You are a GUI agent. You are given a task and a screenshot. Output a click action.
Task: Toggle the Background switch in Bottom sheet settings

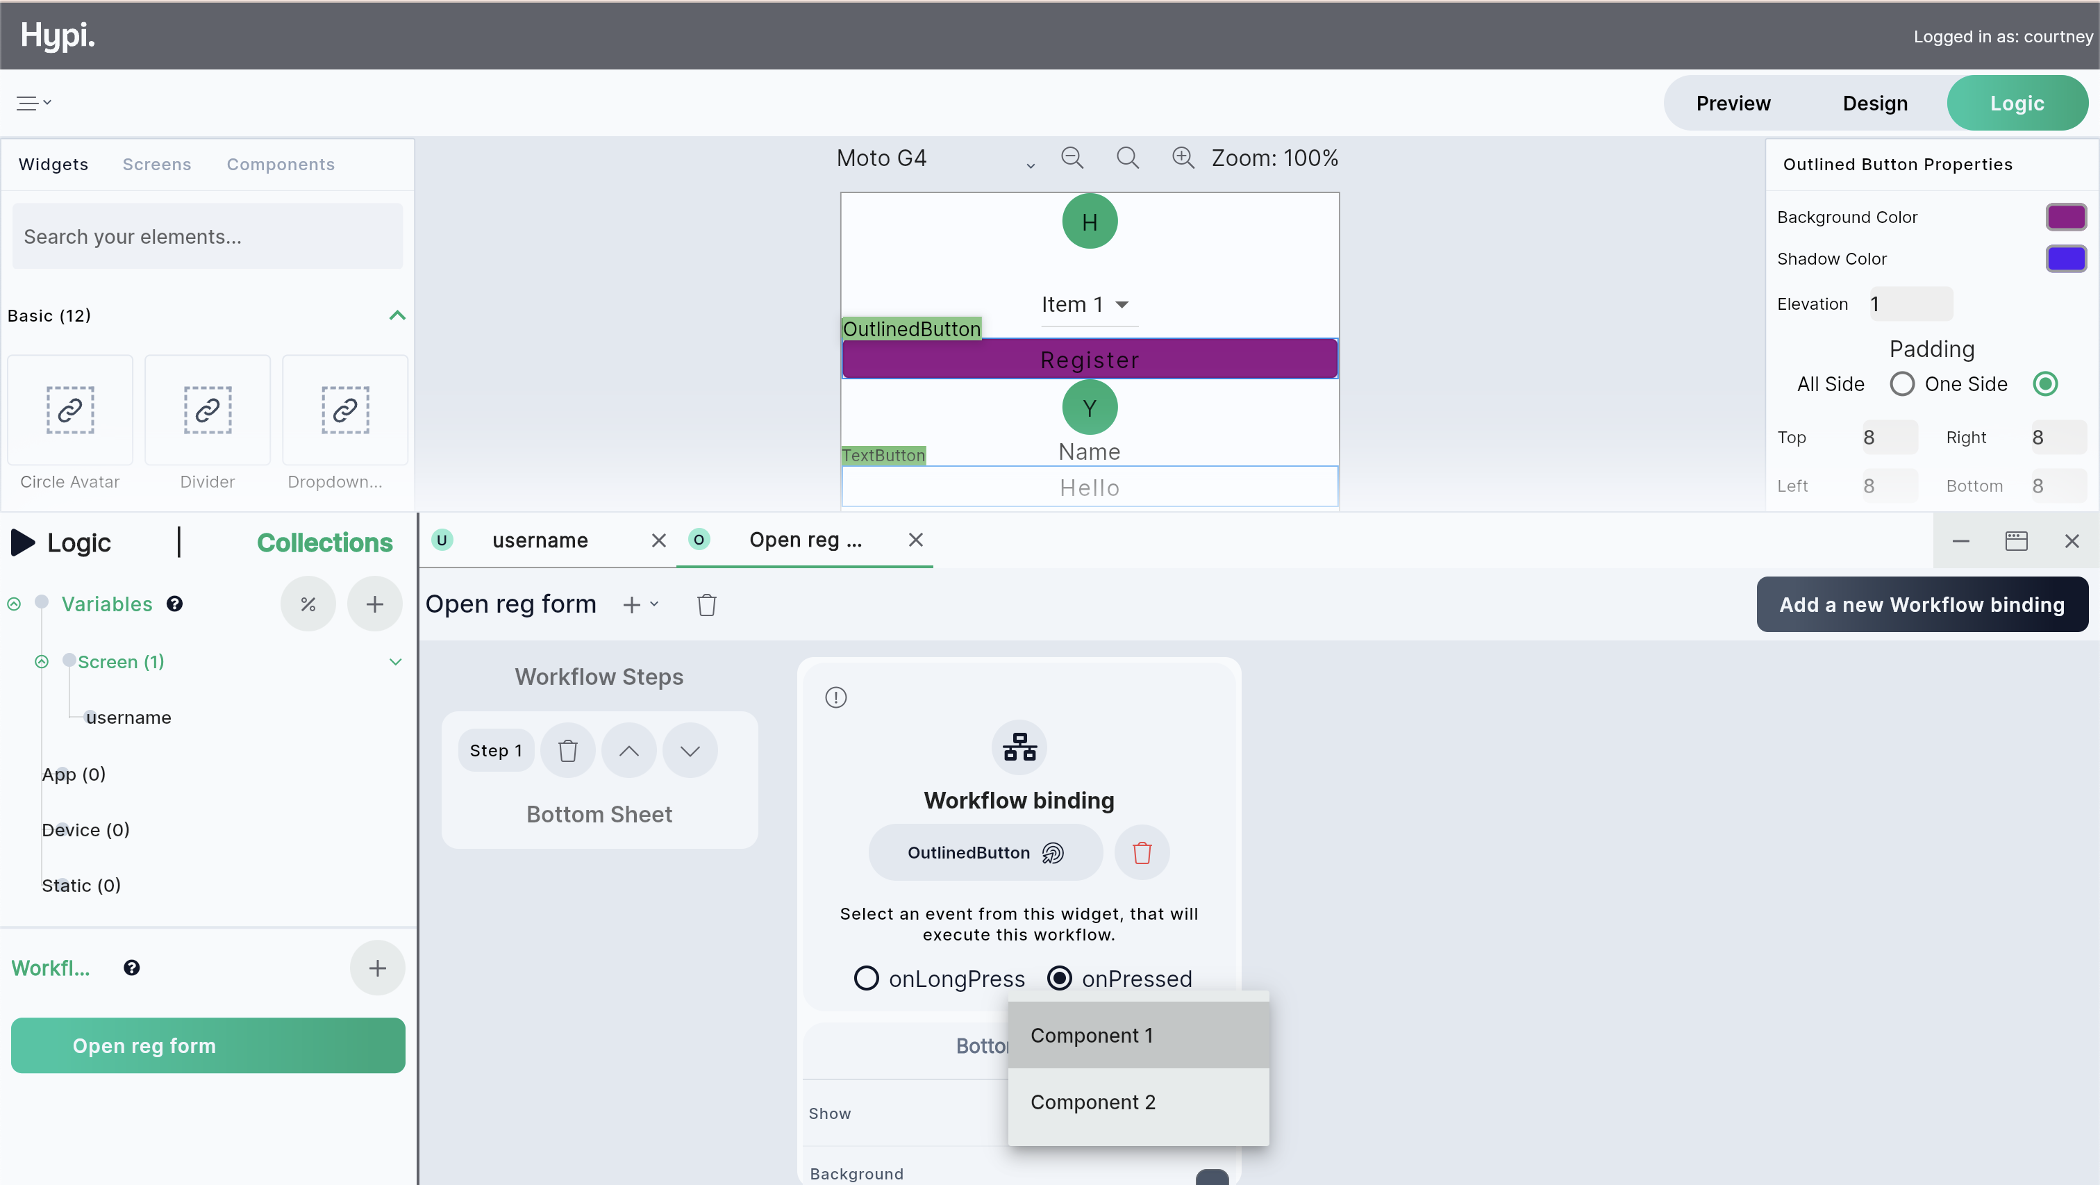click(1212, 1175)
